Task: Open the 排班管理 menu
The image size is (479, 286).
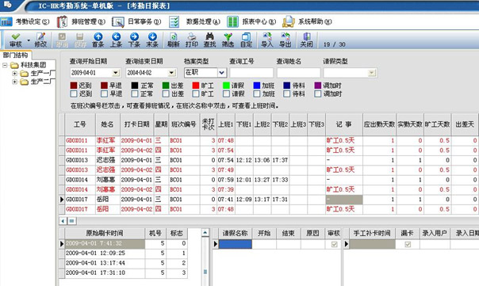Action: (81, 21)
